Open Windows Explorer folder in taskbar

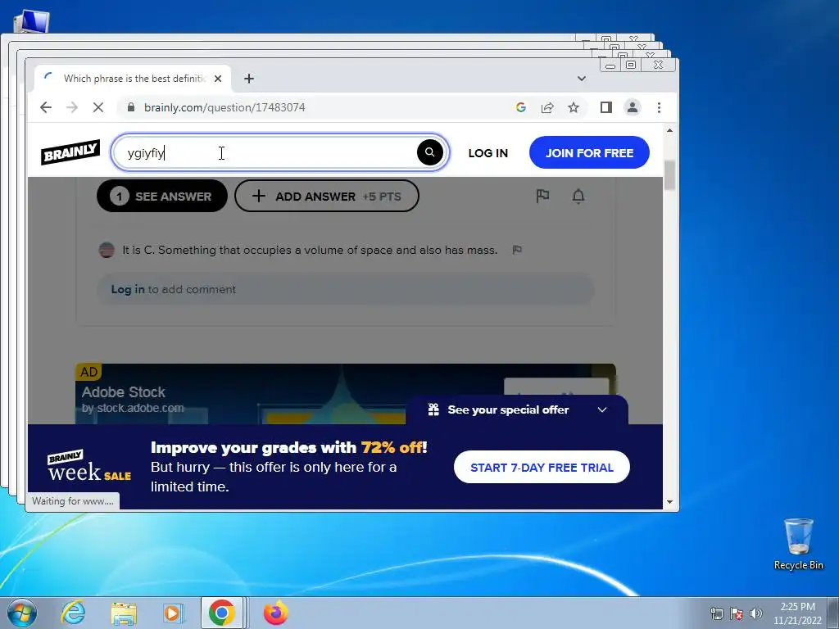click(x=124, y=613)
